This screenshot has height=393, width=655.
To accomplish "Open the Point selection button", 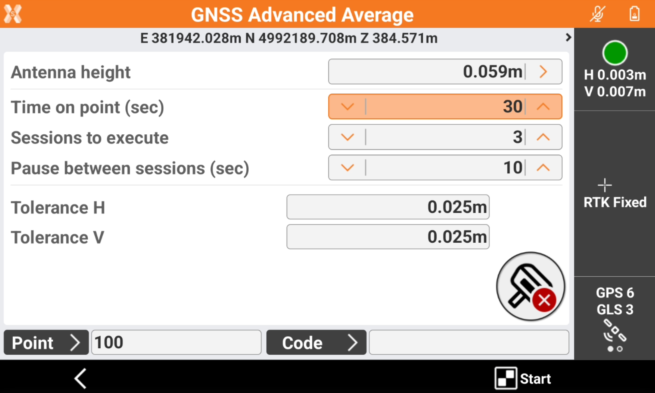I will tap(46, 342).
